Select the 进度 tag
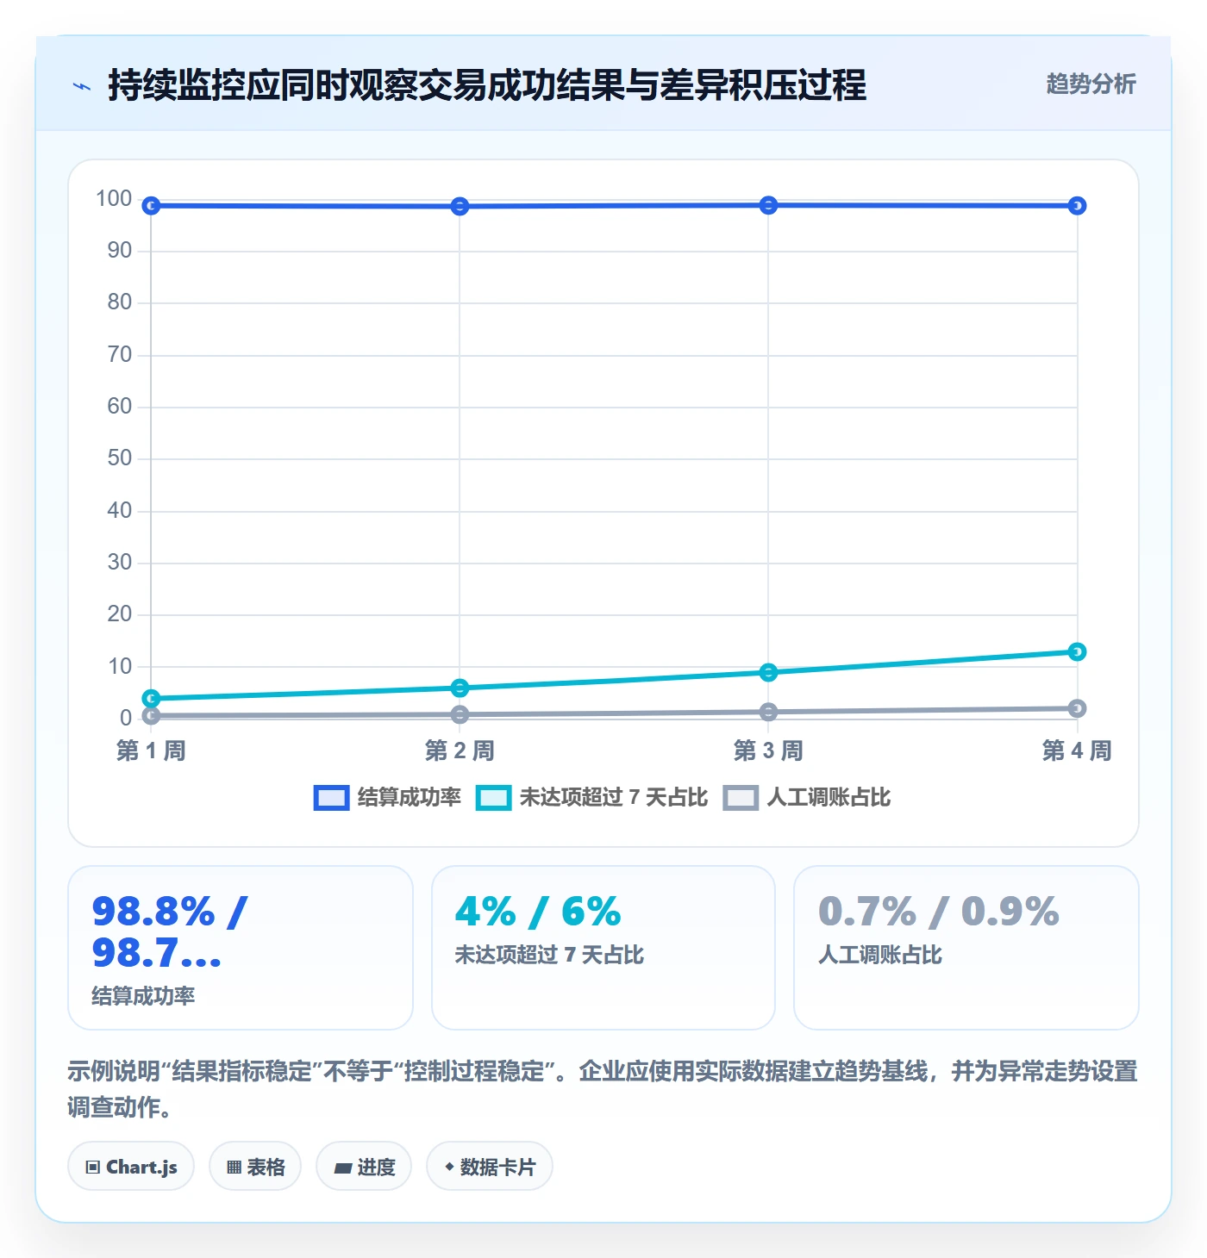Screen dimensions: 1207x1258 [364, 1167]
